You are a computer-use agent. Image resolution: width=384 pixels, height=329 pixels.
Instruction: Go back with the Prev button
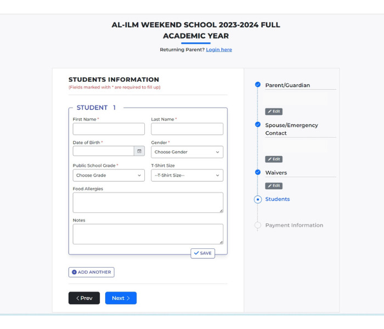pos(84,298)
